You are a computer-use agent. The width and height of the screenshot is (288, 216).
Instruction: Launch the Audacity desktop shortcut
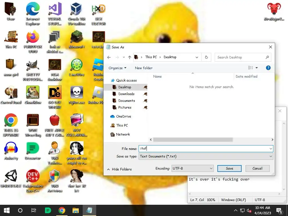point(11,151)
